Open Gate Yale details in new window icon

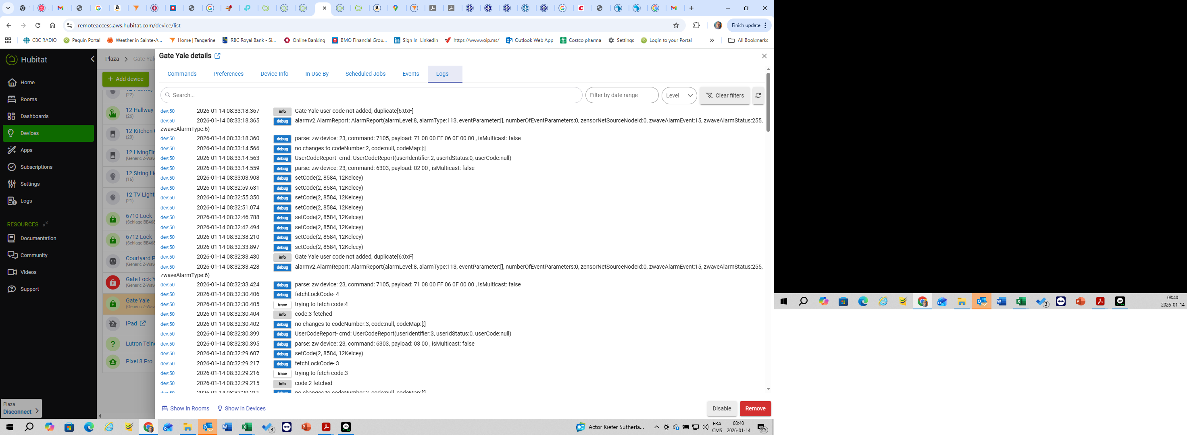click(217, 56)
